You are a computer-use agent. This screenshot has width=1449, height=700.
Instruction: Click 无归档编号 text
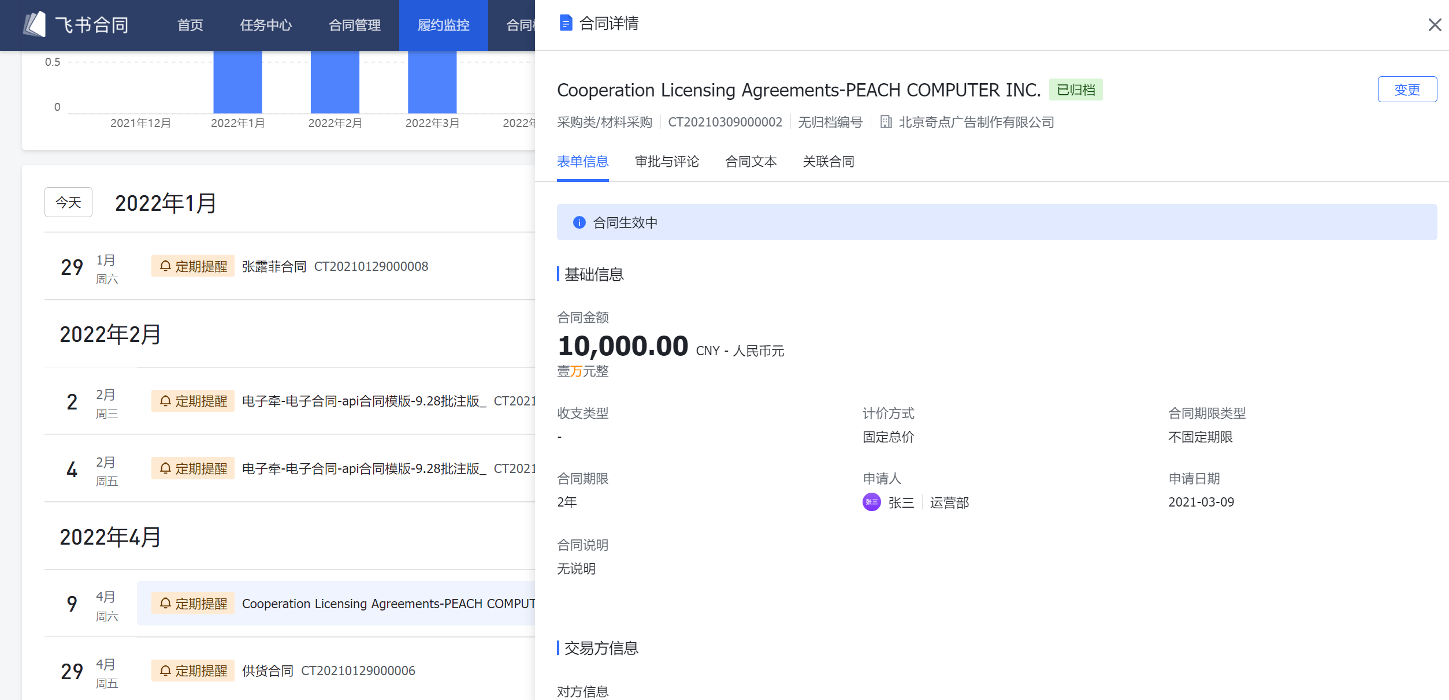click(x=830, y=122)
